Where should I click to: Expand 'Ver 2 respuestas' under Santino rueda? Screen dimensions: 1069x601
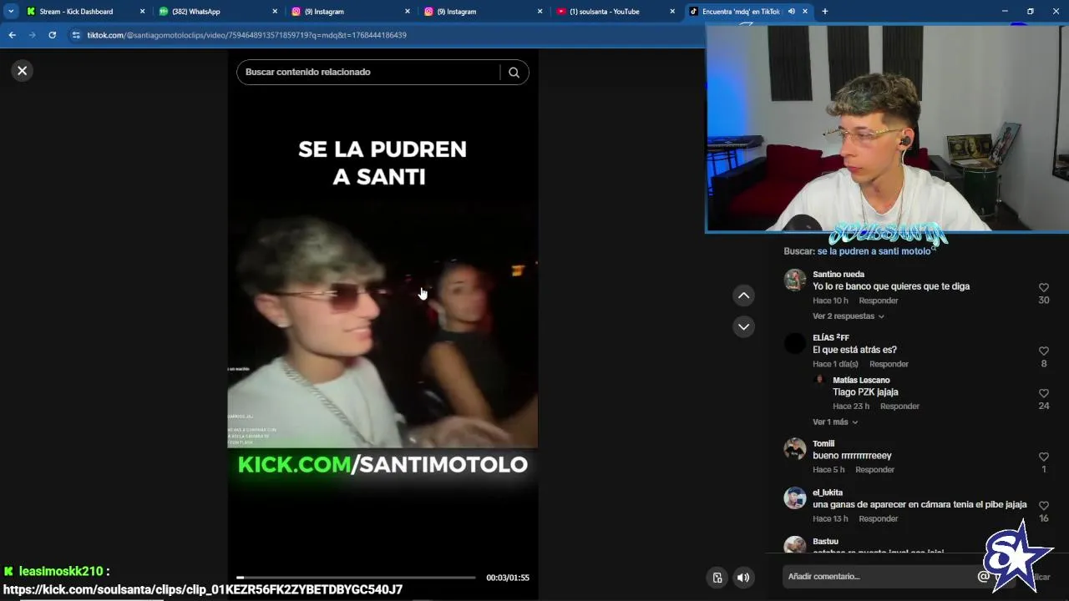(848, 316)
